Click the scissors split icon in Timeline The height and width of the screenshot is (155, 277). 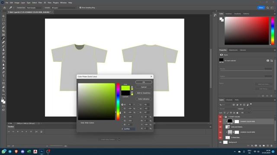36,132
